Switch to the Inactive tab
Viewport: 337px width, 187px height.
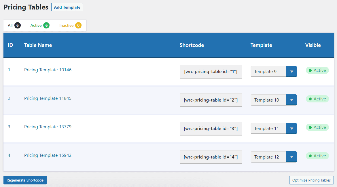click(70, 25)
